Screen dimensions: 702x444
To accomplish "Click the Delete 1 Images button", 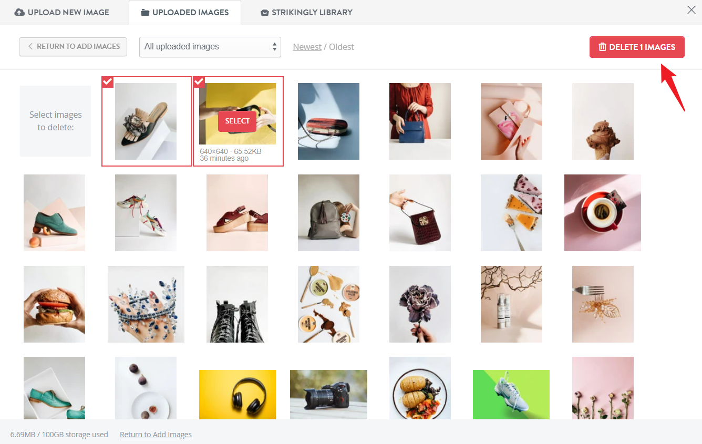I will pos(637,47).
